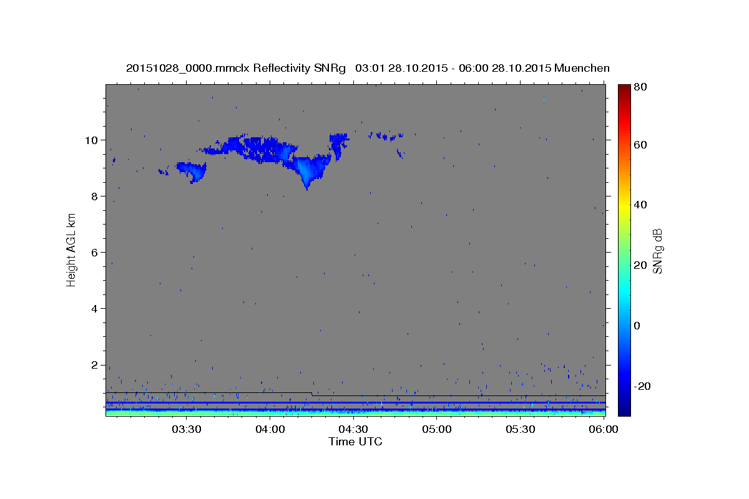The height and width of the screenshot is (499, 749).
Task: Click the colorbar value 40
Action: 640,205
